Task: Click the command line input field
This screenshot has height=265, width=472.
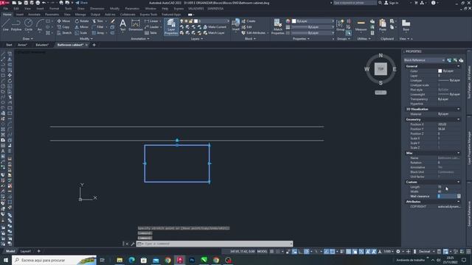Action: [x=215, y=244]
